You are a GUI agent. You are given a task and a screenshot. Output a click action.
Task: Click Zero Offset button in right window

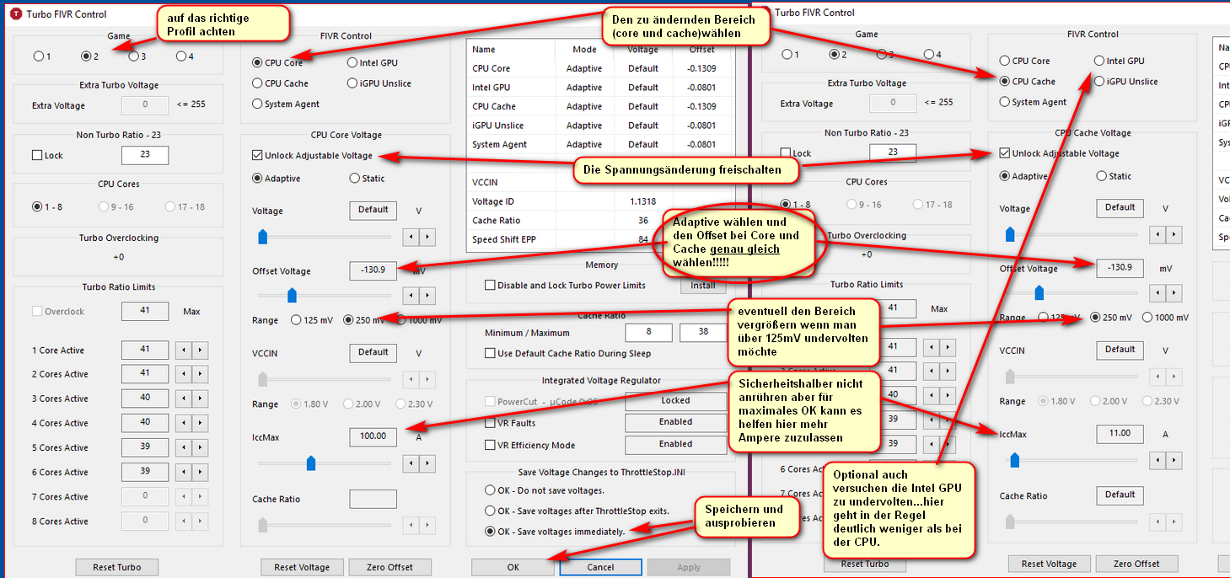coord(1136,564)
